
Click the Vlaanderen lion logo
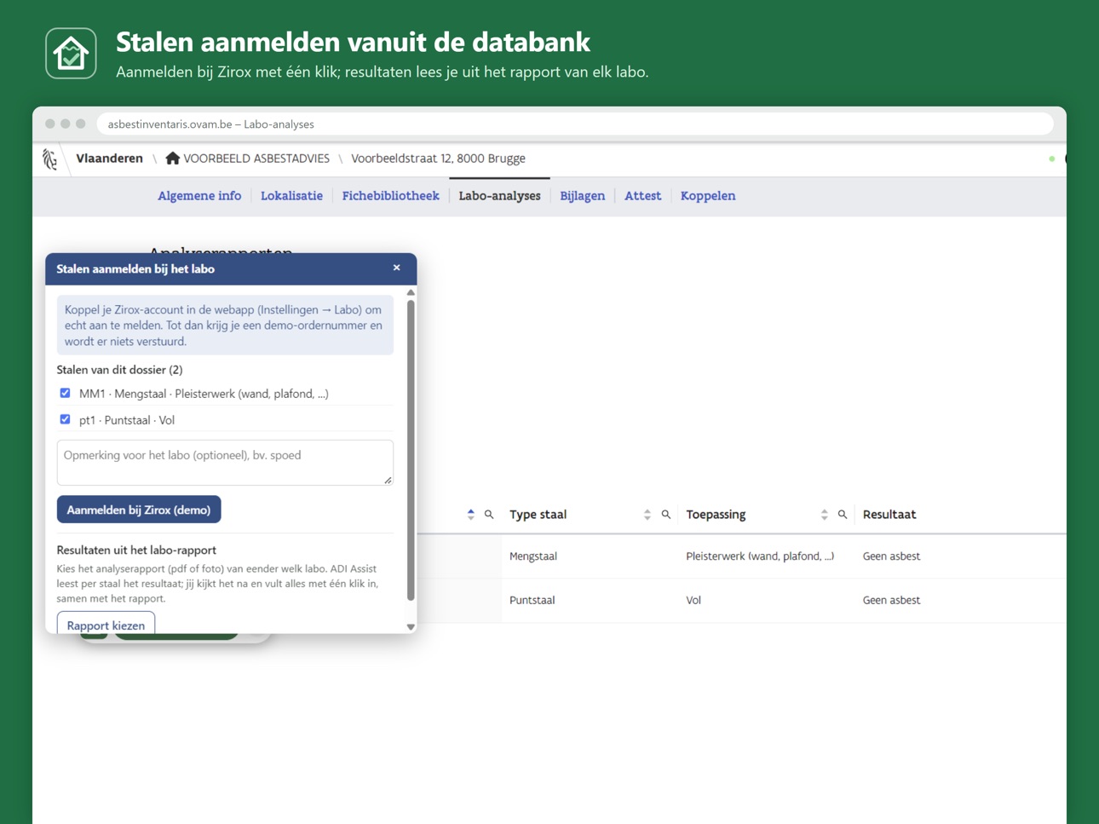click(x=50, y=159)
